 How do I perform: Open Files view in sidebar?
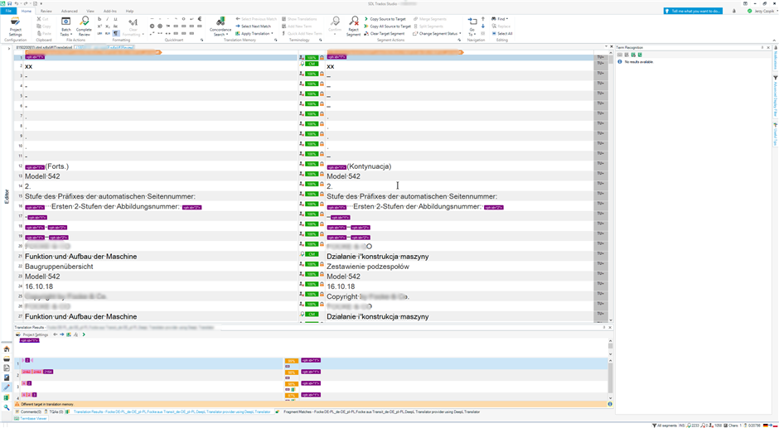click(7, 368)
